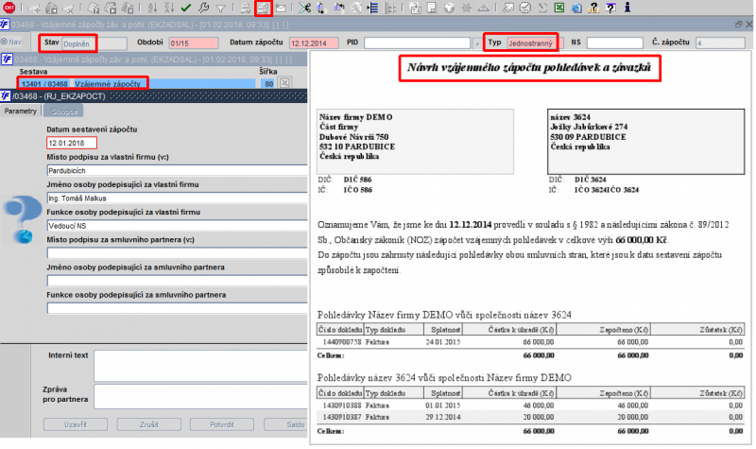The width and height of the screenshot is (756, 449).
Task: Open the Typ field showing Jednostranný
Action: pos(535,43)
